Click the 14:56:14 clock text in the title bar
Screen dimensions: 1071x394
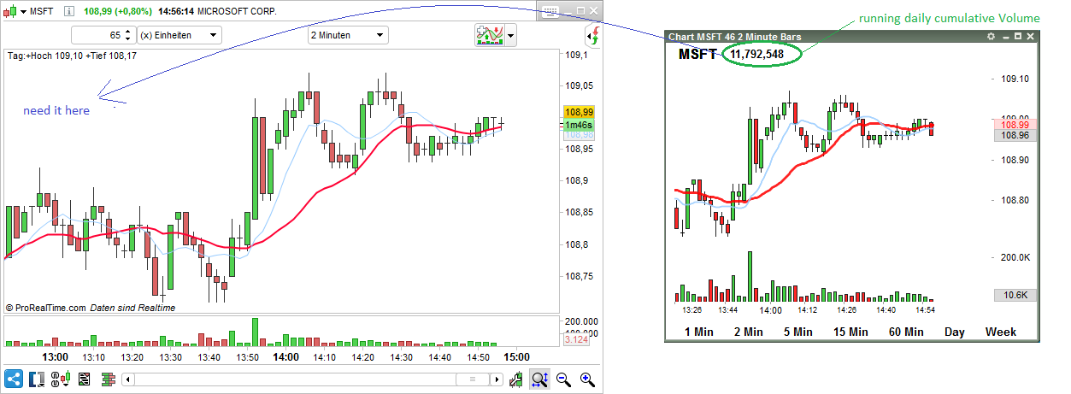[x=176, y=12]
